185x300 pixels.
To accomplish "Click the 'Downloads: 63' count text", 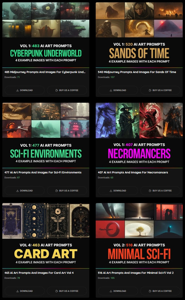I will [105, 178].
